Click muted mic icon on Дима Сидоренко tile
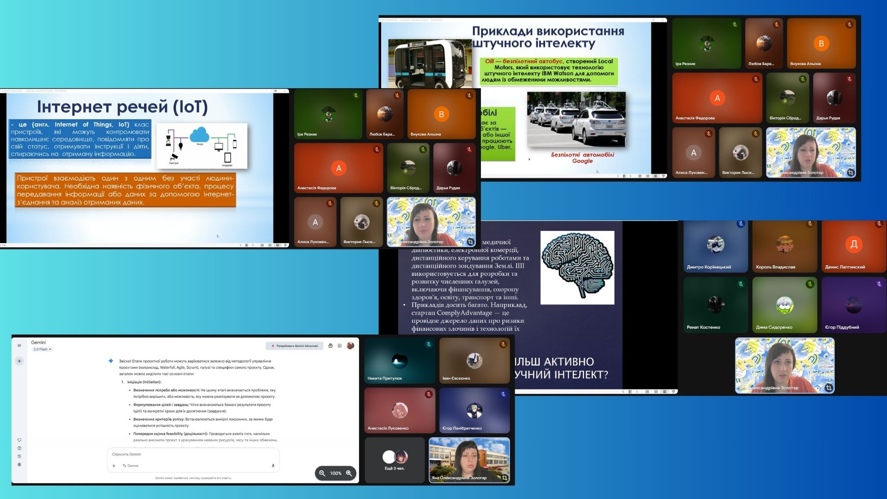 point(810,284)
